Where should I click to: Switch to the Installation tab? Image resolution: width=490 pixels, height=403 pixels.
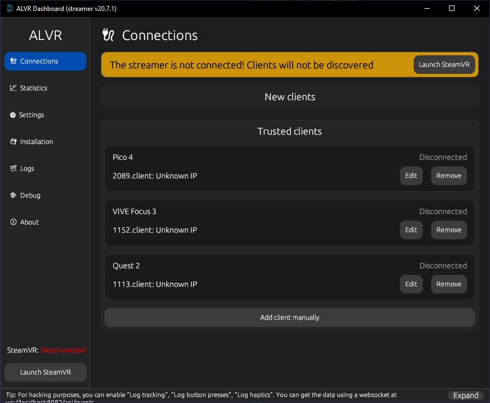[x=36, y=142]
